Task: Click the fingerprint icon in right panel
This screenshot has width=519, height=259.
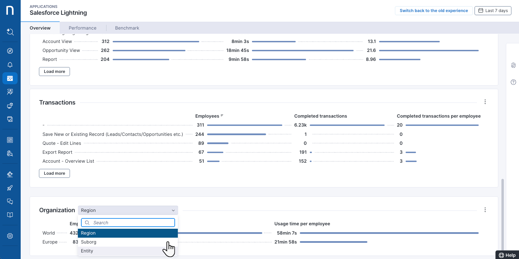Action: pyautogui.click(x=513, y=65)
